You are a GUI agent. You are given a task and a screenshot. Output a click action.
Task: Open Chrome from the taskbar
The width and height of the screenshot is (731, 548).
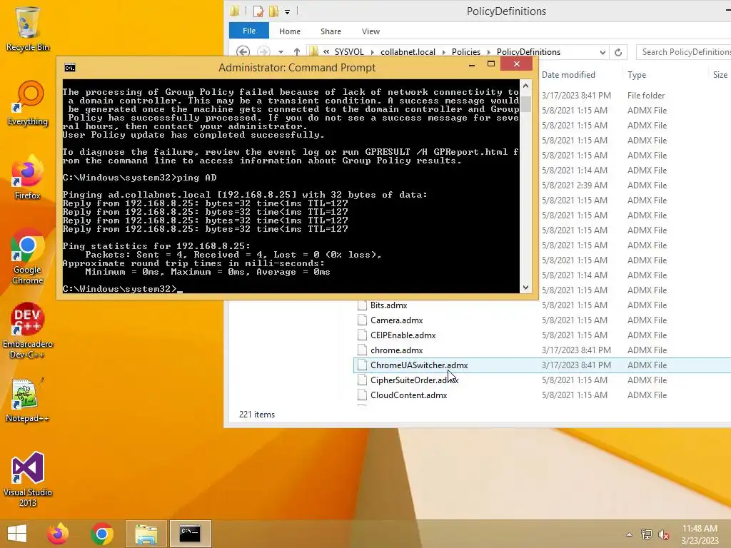point(102,534)
